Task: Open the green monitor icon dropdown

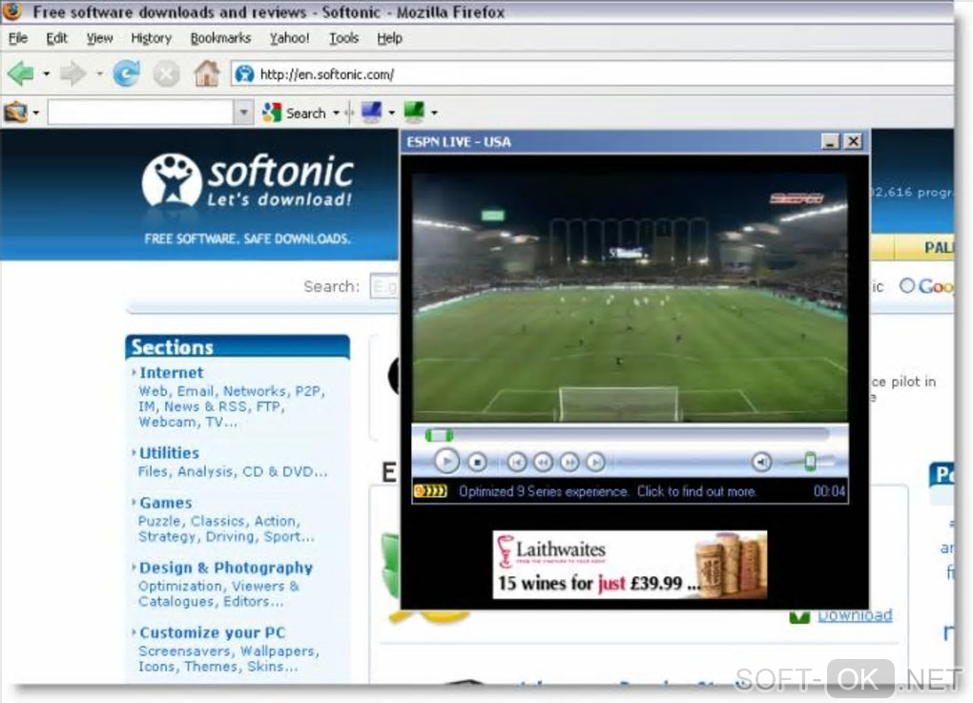Action: coord(434,113)
